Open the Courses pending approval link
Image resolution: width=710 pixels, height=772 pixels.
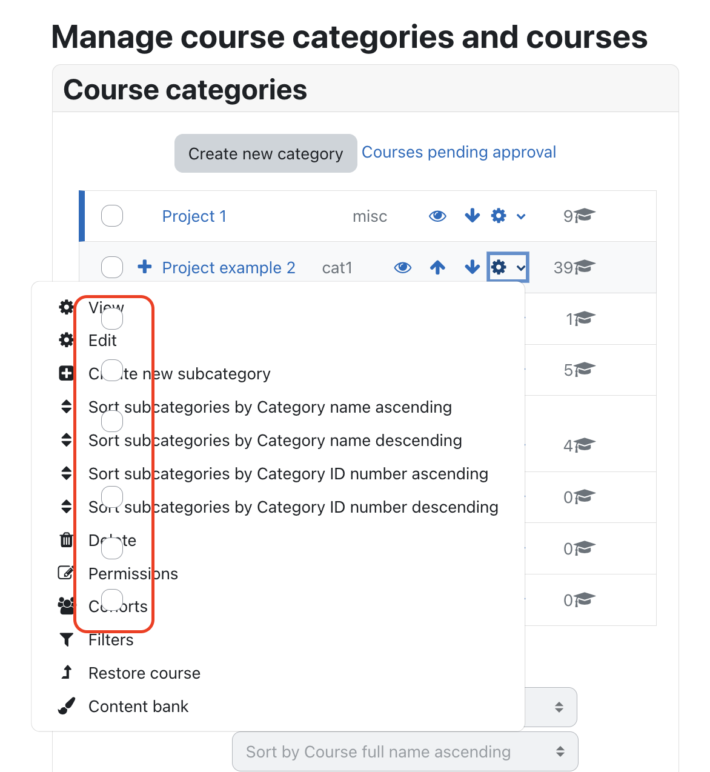point(459,152)
